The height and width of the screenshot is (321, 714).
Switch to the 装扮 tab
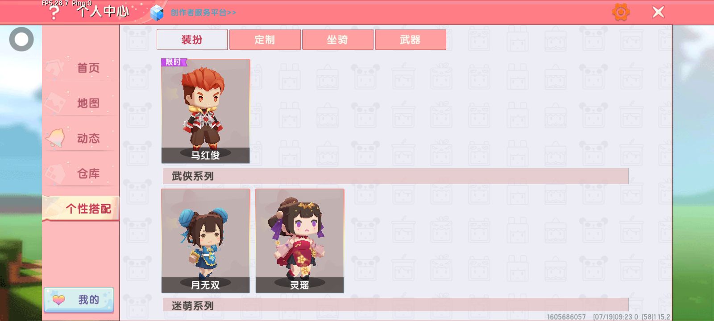[192, 40]
